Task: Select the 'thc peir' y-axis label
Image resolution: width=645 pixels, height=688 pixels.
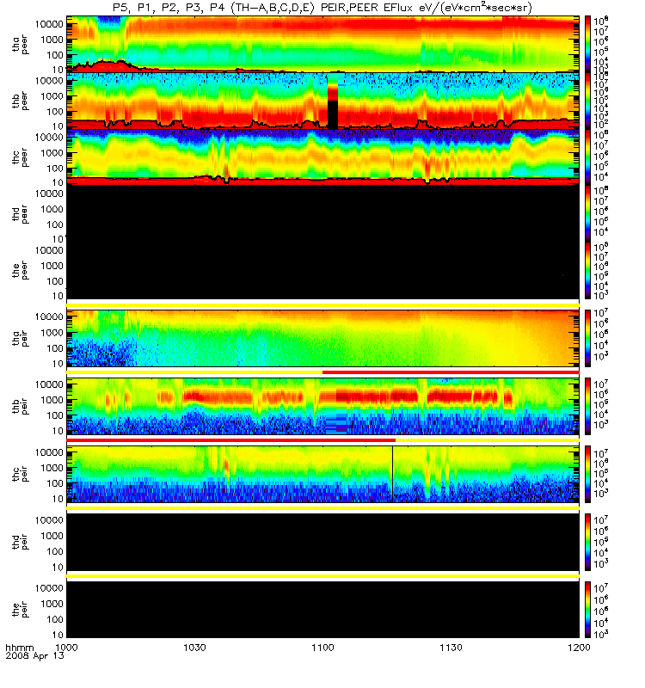Action: pos(20,474)
